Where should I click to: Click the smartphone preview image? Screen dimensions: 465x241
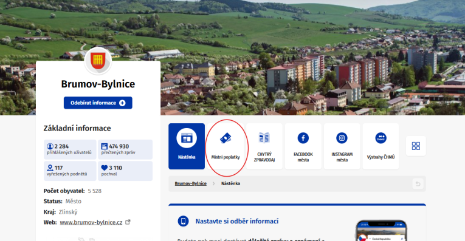(x=381, y=230)
